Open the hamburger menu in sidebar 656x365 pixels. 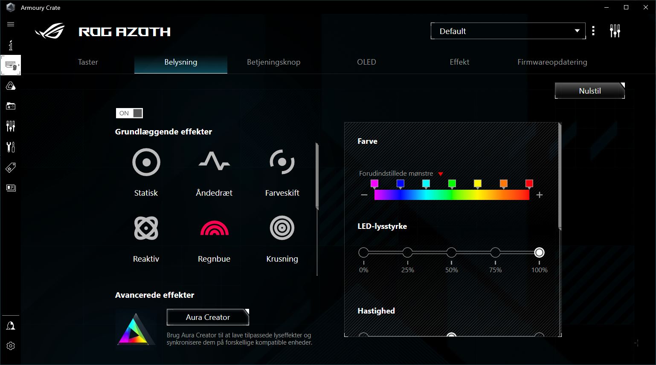coord(11,24)
